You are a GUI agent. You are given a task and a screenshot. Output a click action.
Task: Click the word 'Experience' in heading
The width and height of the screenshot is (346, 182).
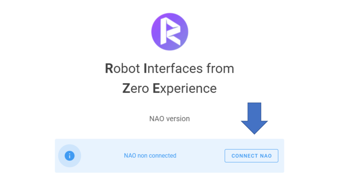point(185,89)
